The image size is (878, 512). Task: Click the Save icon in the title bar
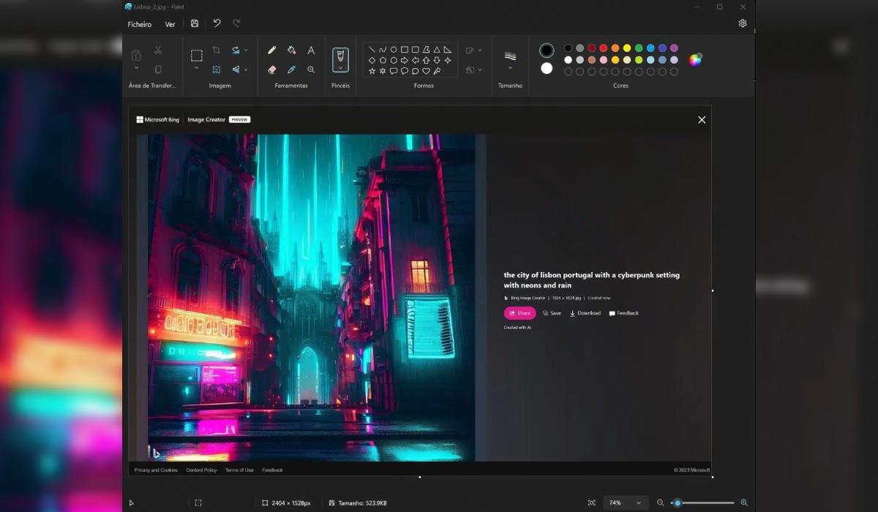tap(194, 23)
